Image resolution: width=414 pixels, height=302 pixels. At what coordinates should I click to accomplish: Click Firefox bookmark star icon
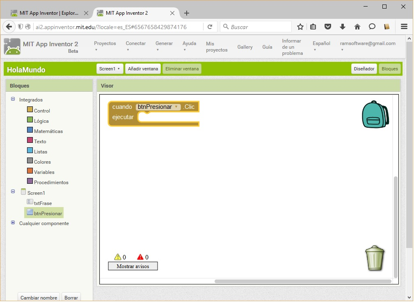(x=300, y=27)
